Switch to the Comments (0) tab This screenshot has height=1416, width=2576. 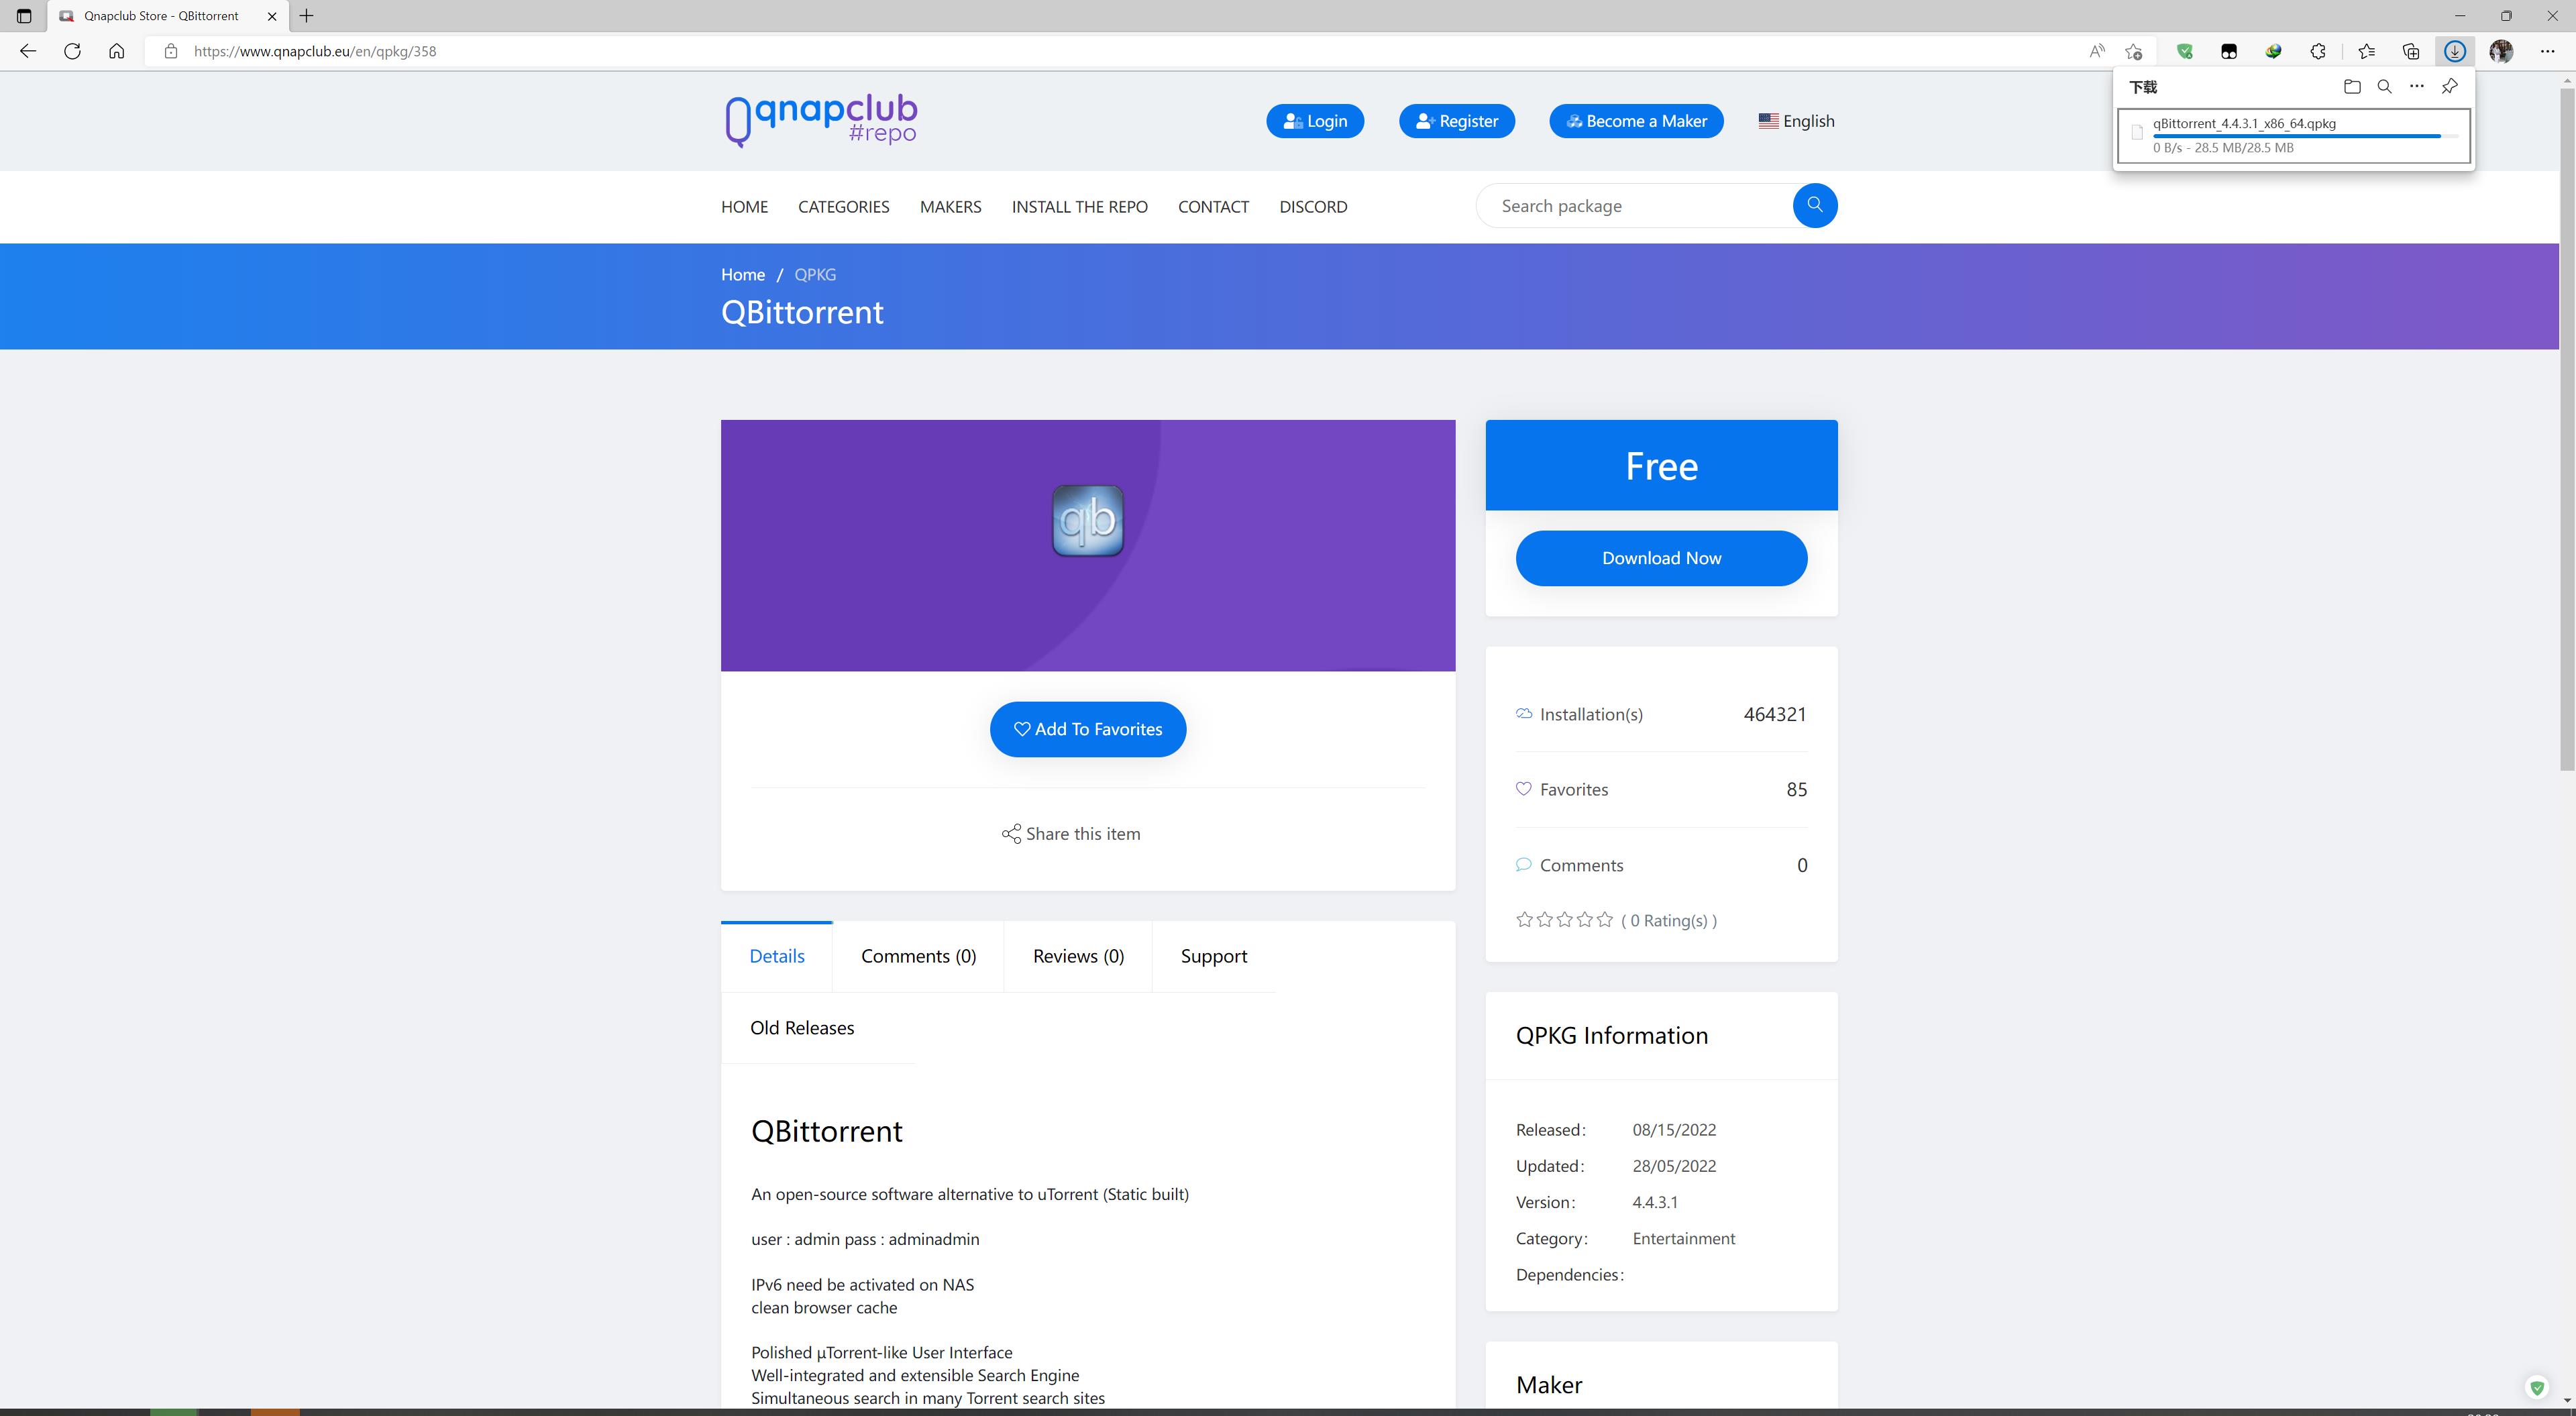click(918, 956)
